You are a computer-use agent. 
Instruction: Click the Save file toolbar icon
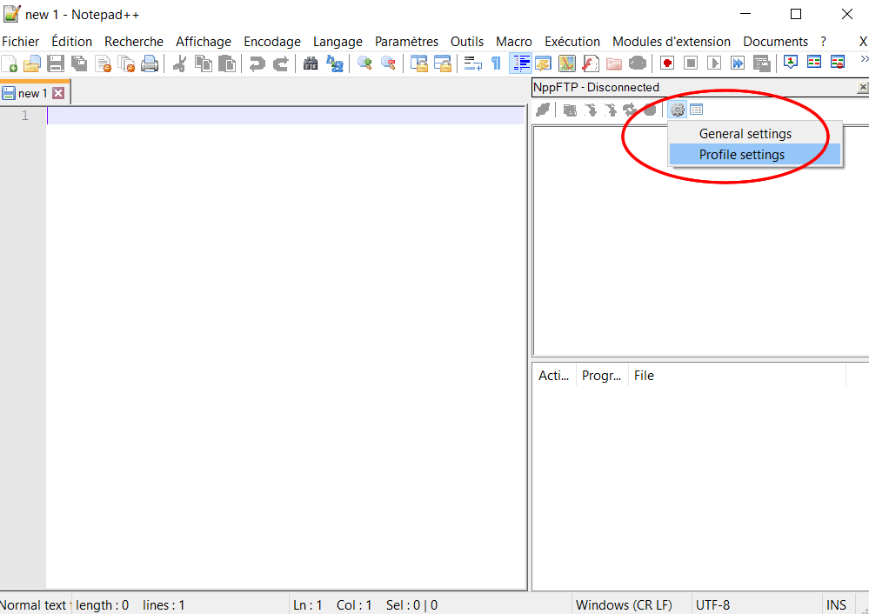click(56, 63)
